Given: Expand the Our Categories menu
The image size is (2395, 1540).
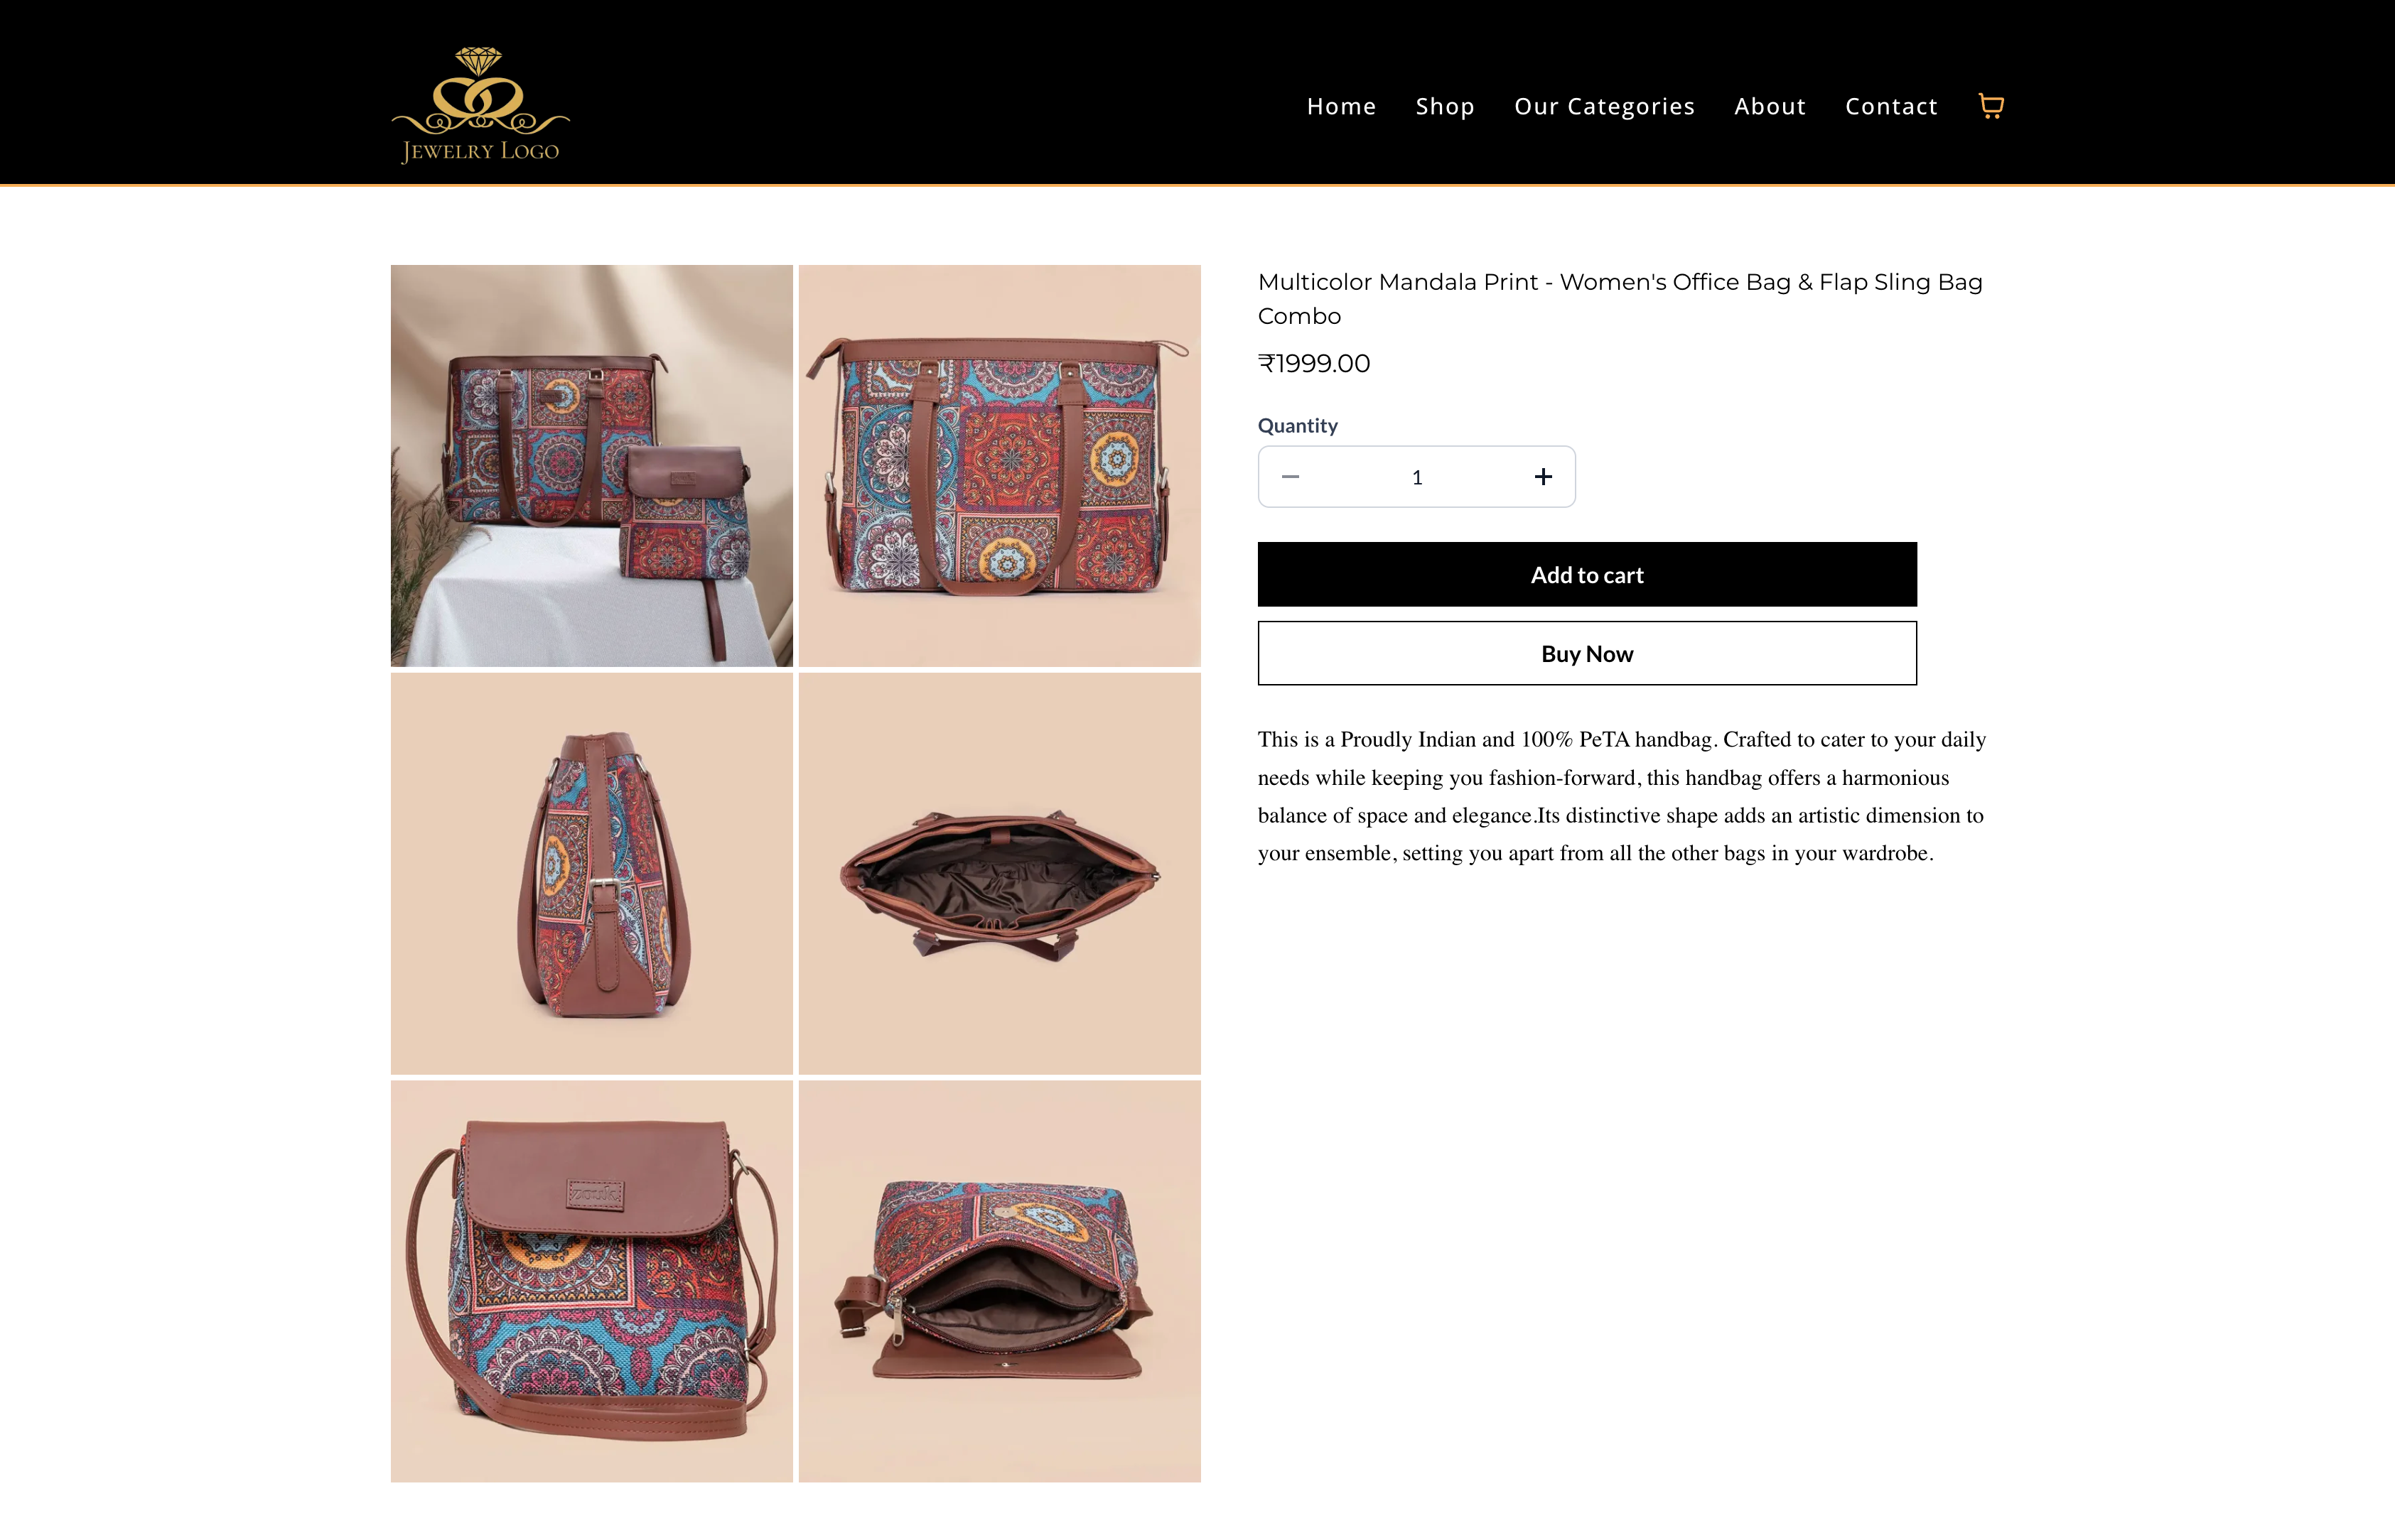Looking at the screenshot, I should click(1605, 106).
